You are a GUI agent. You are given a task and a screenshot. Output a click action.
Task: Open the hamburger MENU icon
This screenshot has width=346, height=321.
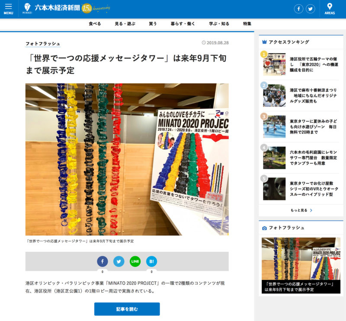8,9
